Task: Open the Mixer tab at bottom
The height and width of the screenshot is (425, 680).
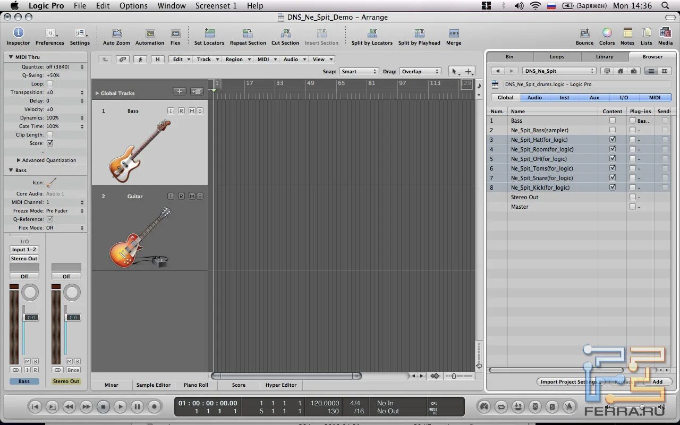Action: point(112,385)
